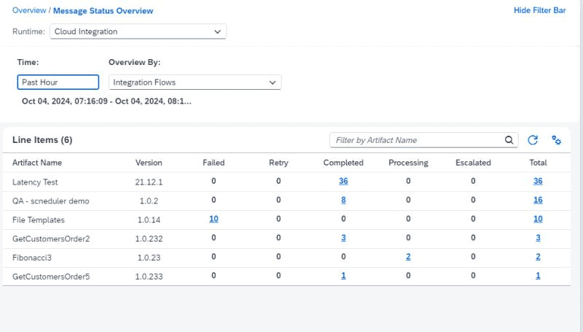Select the Latency Test artifact name
The width and height of the screenshot is (583, 332).
(35, 182)
